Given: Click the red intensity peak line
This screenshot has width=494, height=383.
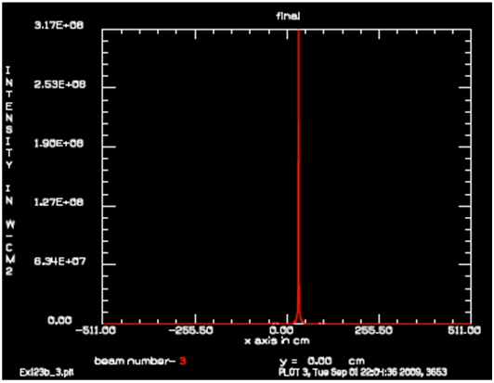Looking at the screenshot, I should coord(298,176).
